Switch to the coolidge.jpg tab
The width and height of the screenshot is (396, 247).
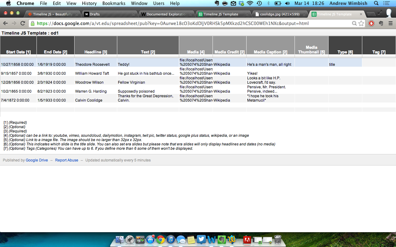click(280, 14)
